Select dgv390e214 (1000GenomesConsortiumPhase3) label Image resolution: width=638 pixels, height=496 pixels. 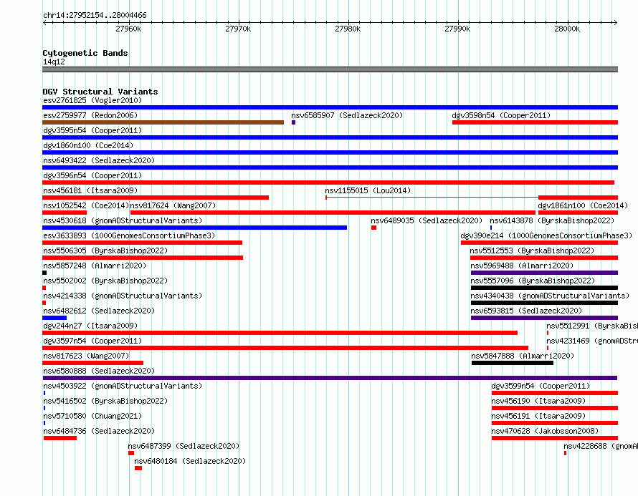pyautogui.click(x=546, y=235)
